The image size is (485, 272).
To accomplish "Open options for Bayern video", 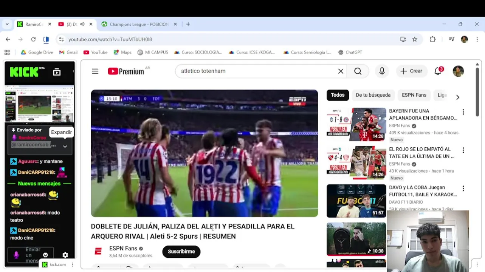I will point(463,112).
